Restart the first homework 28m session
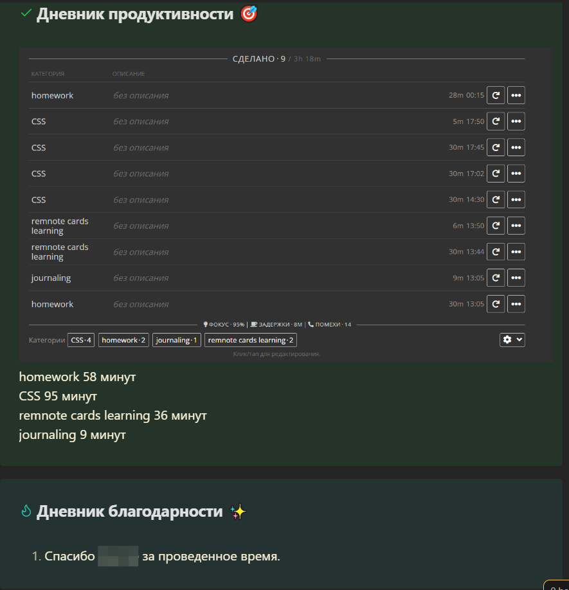 (x=495, y=95)
